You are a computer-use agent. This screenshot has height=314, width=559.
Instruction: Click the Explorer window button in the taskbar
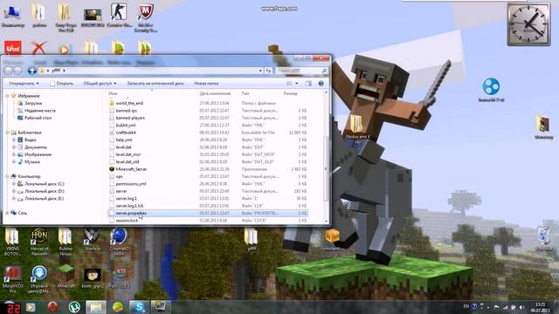click(x=96, y=306)
